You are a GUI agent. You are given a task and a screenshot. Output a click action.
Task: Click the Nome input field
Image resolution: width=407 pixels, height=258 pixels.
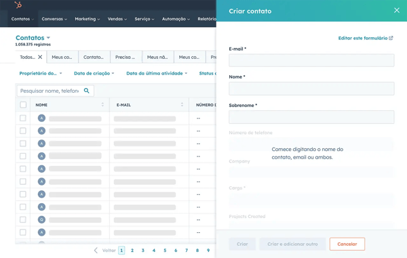click(x=311, y=89)
